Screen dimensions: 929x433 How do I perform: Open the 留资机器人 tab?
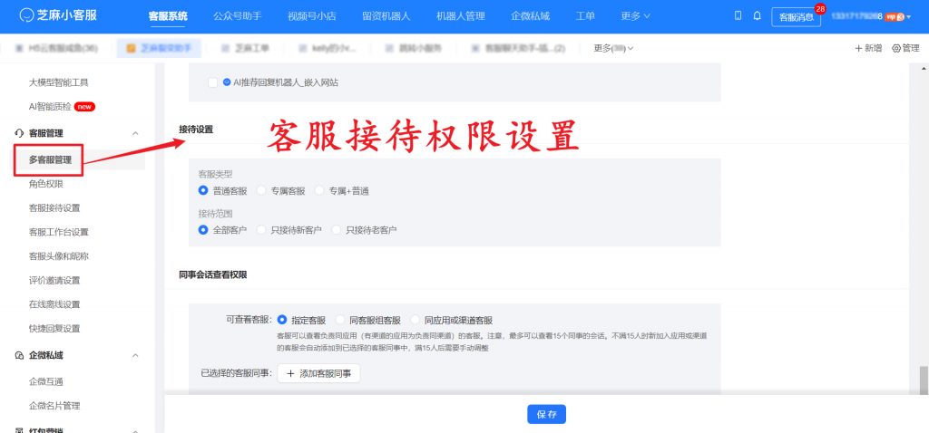click(x=386, y=16)
